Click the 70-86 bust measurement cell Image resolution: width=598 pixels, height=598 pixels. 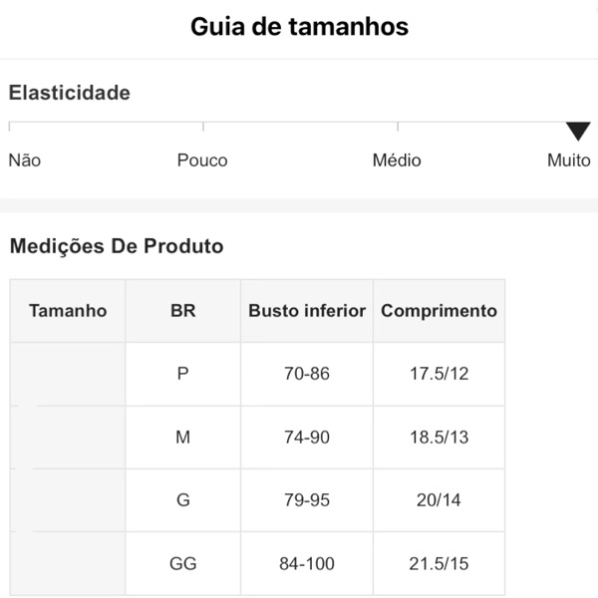(x=307, y=374)
